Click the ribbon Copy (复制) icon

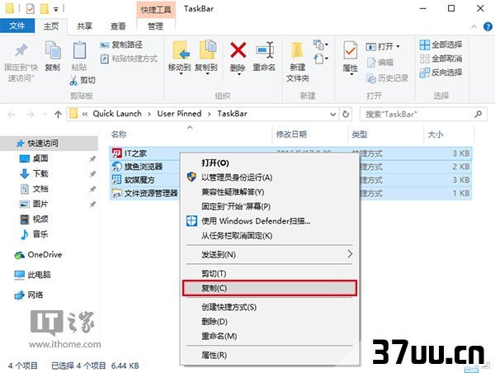point(53,50)
